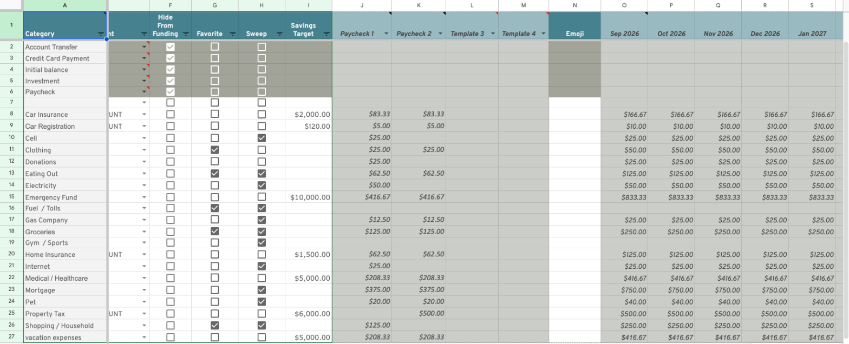This screenshot has width=849, height=344.
Task: Uncheck Favorite for Clothing
Action: coord(215,150)
